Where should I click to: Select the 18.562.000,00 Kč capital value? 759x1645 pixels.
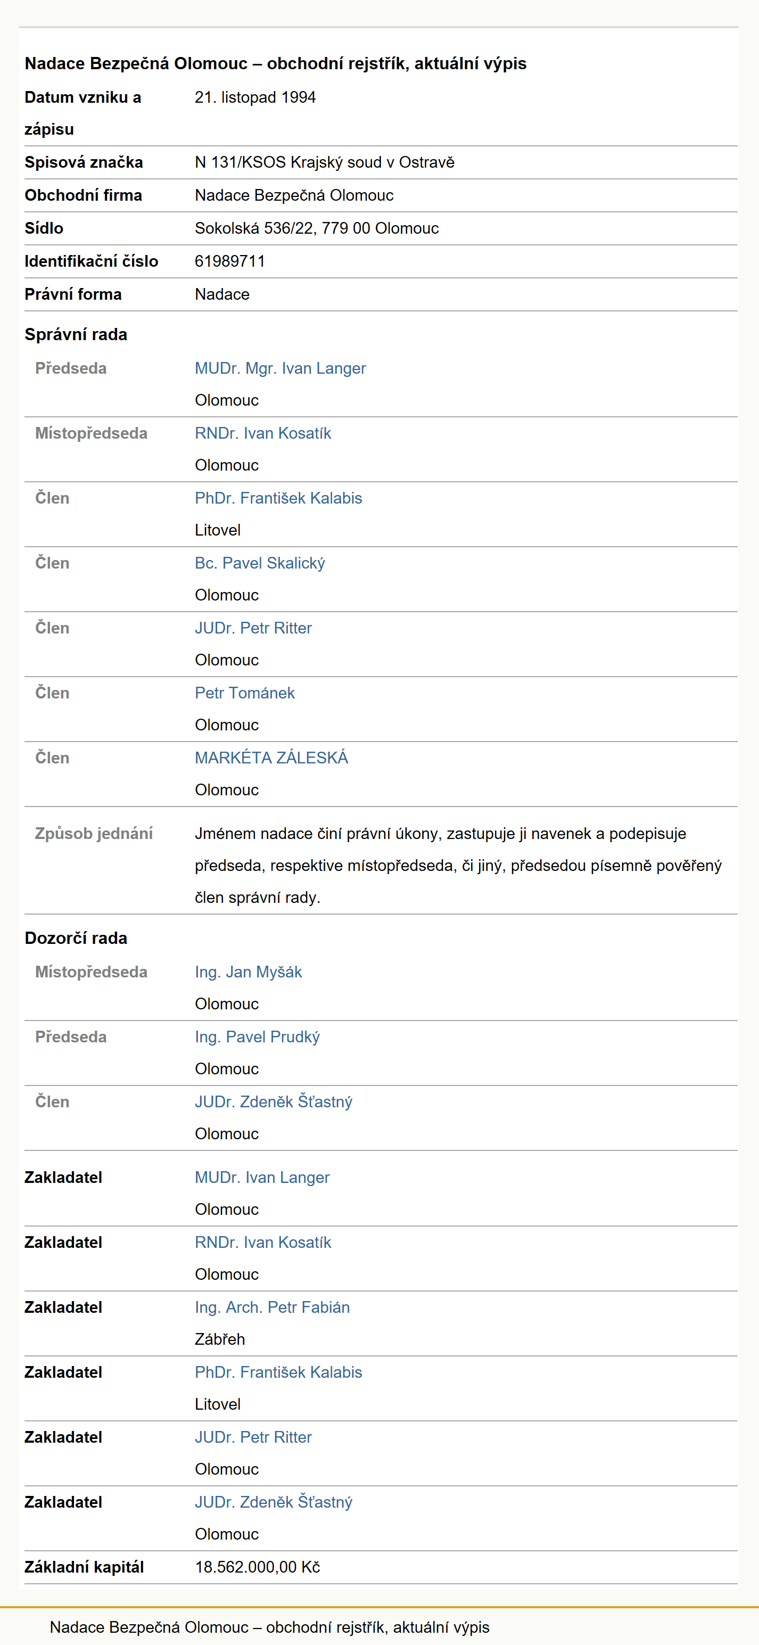click(x=257, y=1567)
